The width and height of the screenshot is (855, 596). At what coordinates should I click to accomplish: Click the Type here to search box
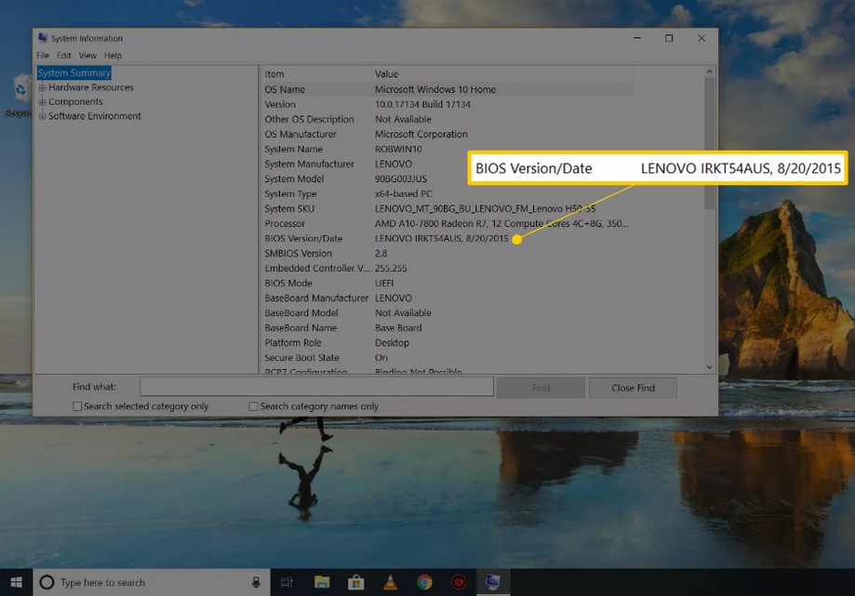point(153,582)
